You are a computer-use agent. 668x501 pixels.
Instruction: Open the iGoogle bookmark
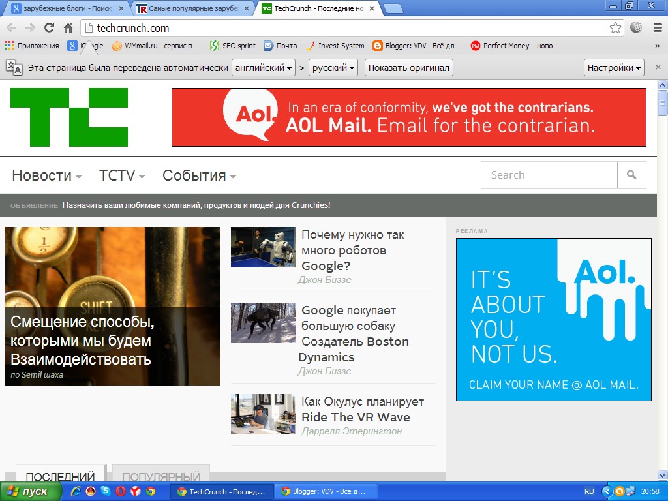point(85,46)
